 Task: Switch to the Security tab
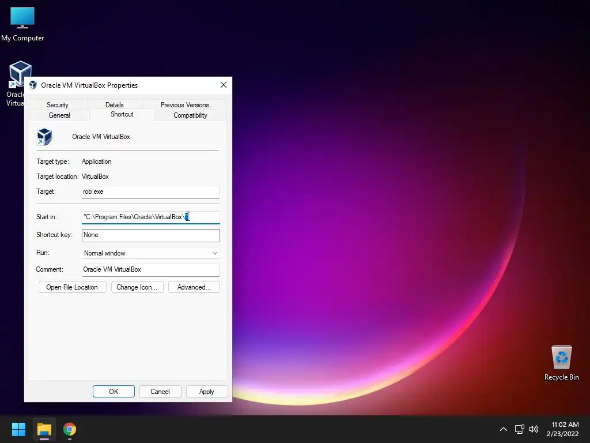coord(57,105)
